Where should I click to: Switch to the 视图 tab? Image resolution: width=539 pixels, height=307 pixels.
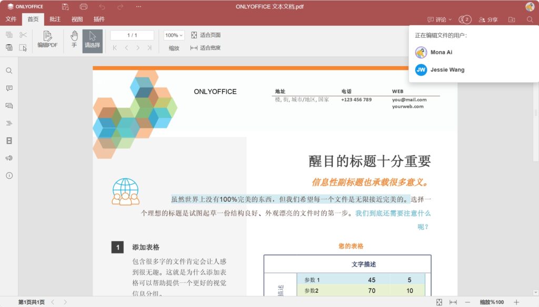pos(77,19)
